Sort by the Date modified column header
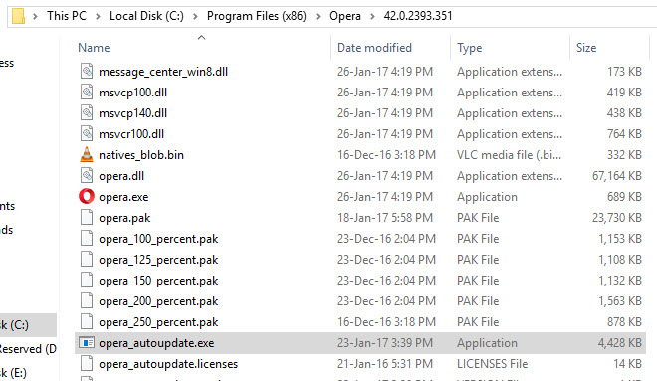 374,48
